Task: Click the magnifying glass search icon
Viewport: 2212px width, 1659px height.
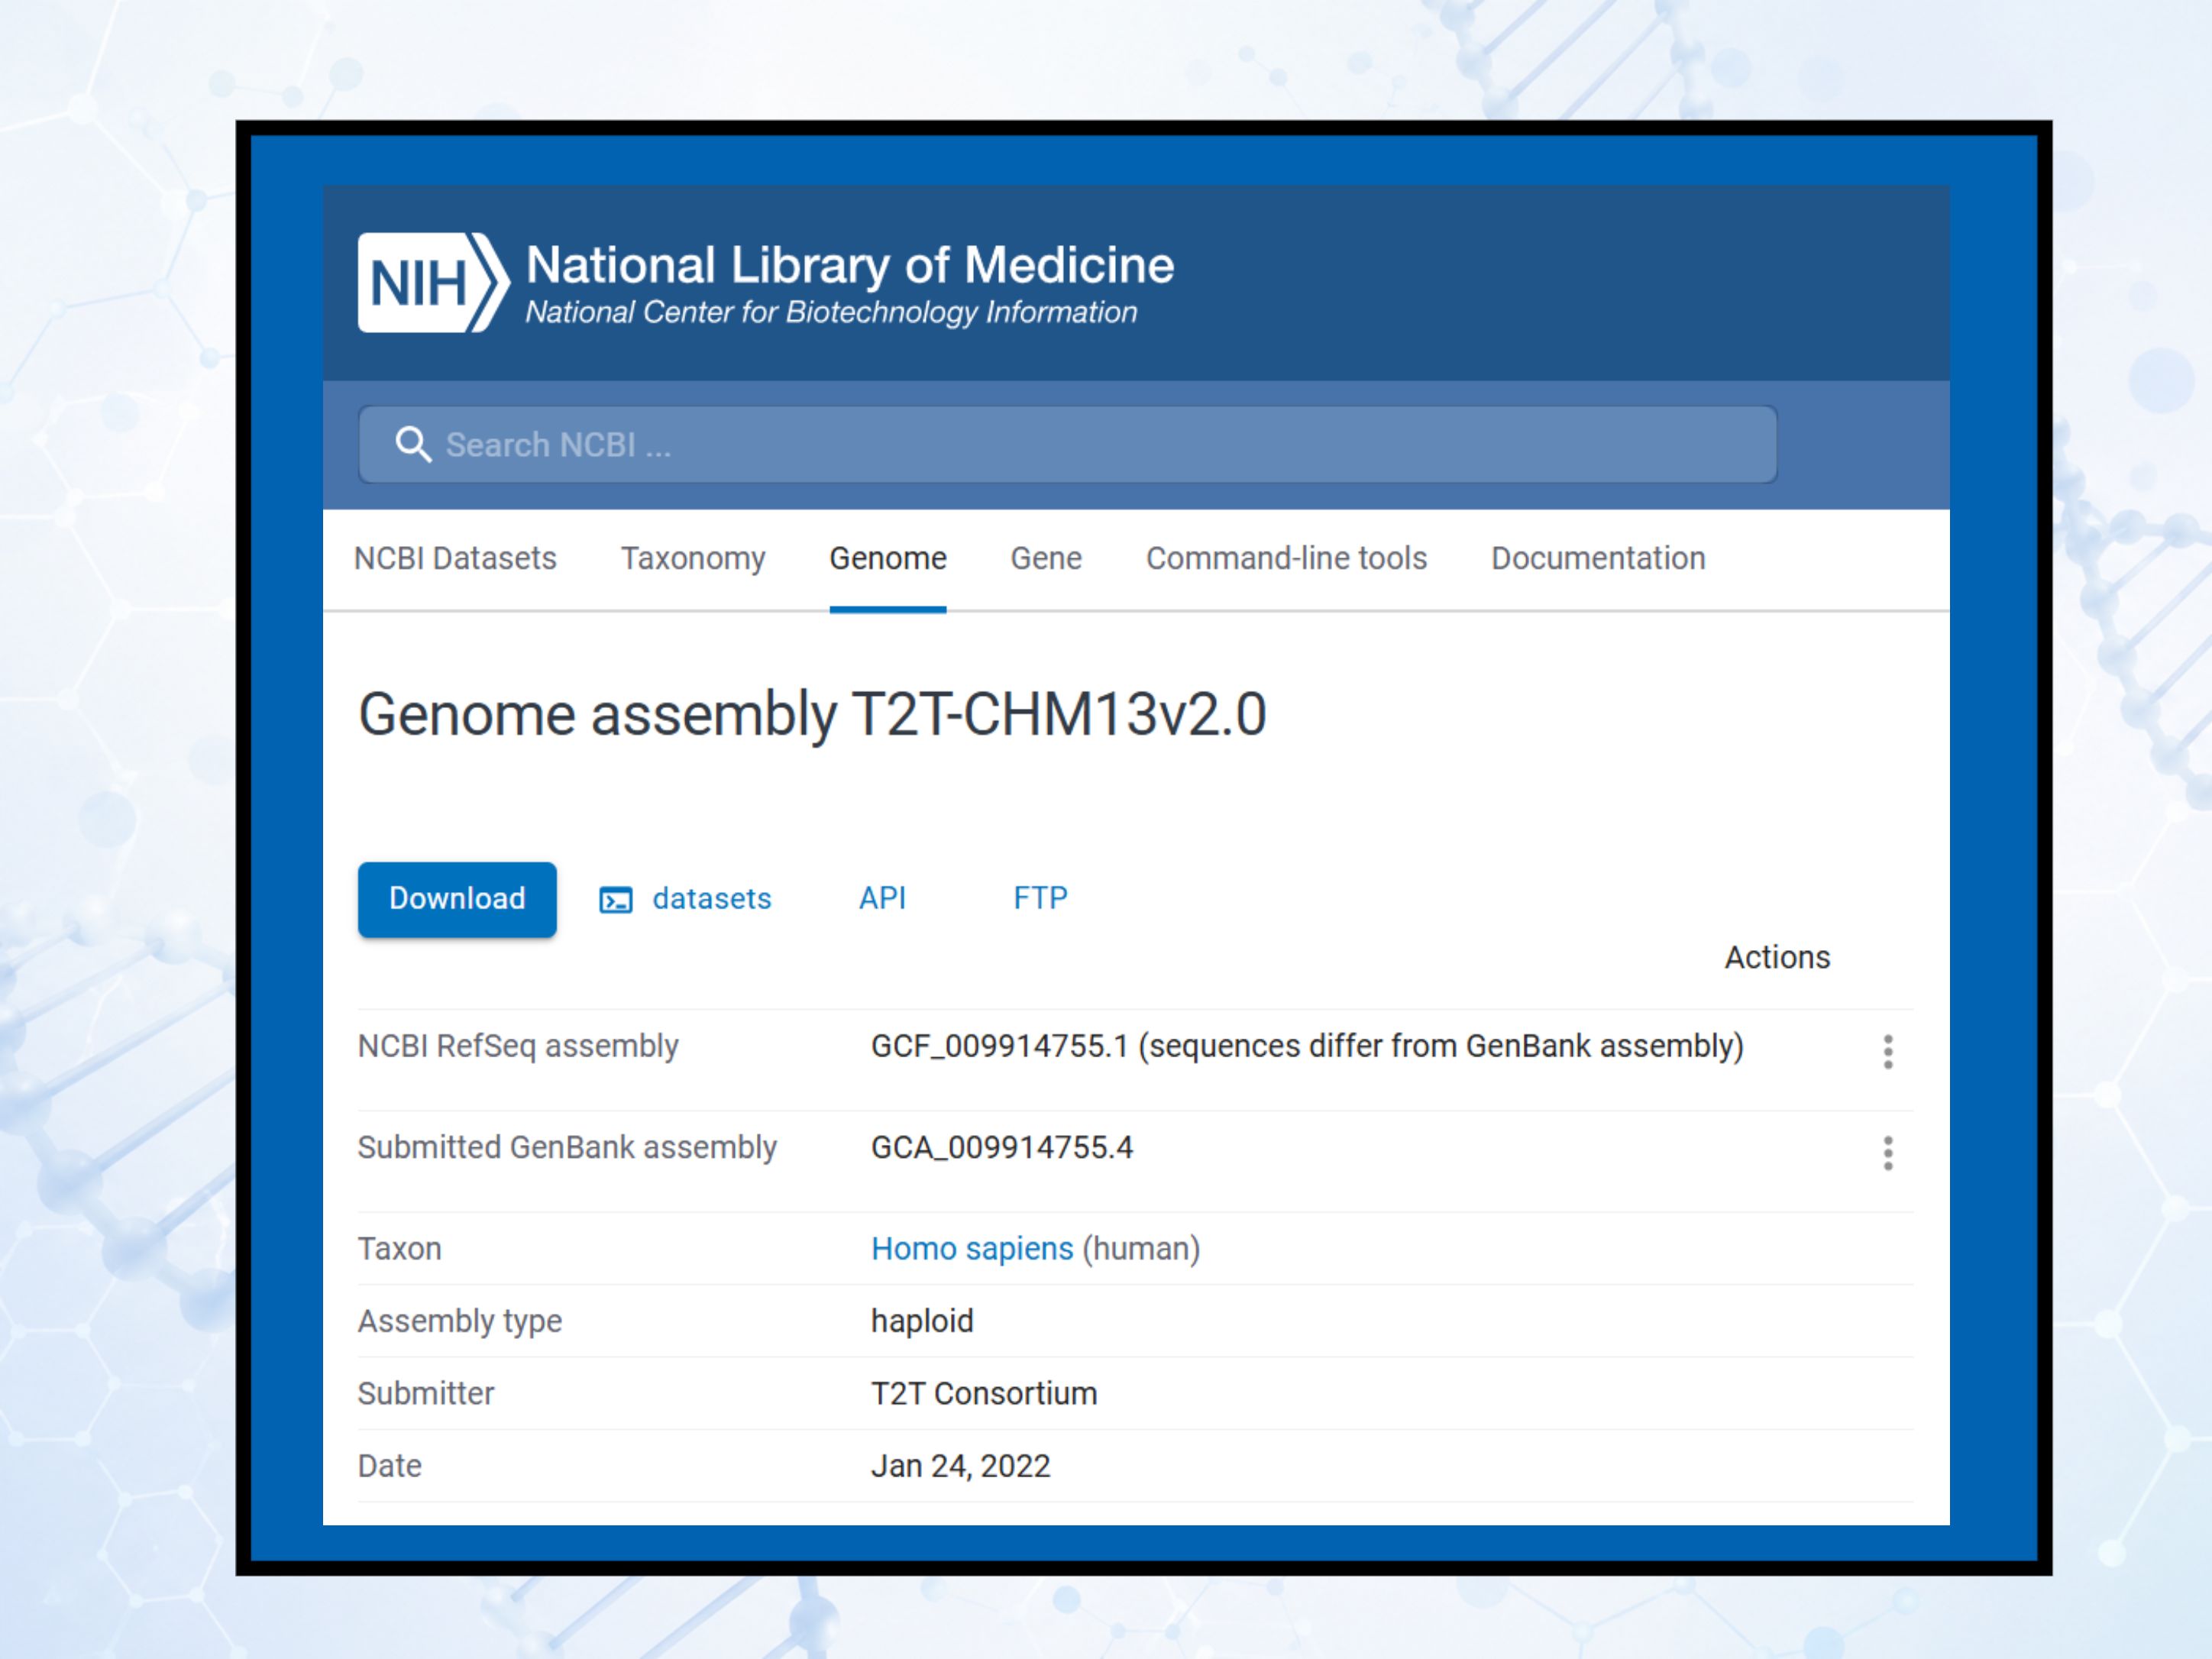Action: [x=413, y=444]
